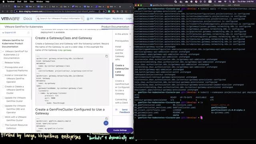Click the browser back arrow
256x144 pixels.
3,11
